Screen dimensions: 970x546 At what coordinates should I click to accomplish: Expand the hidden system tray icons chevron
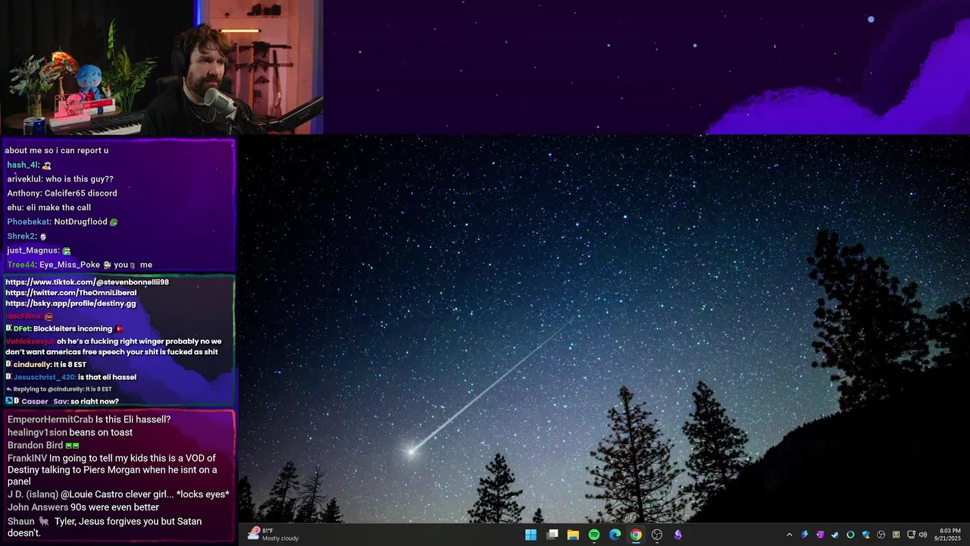point(789,535)
